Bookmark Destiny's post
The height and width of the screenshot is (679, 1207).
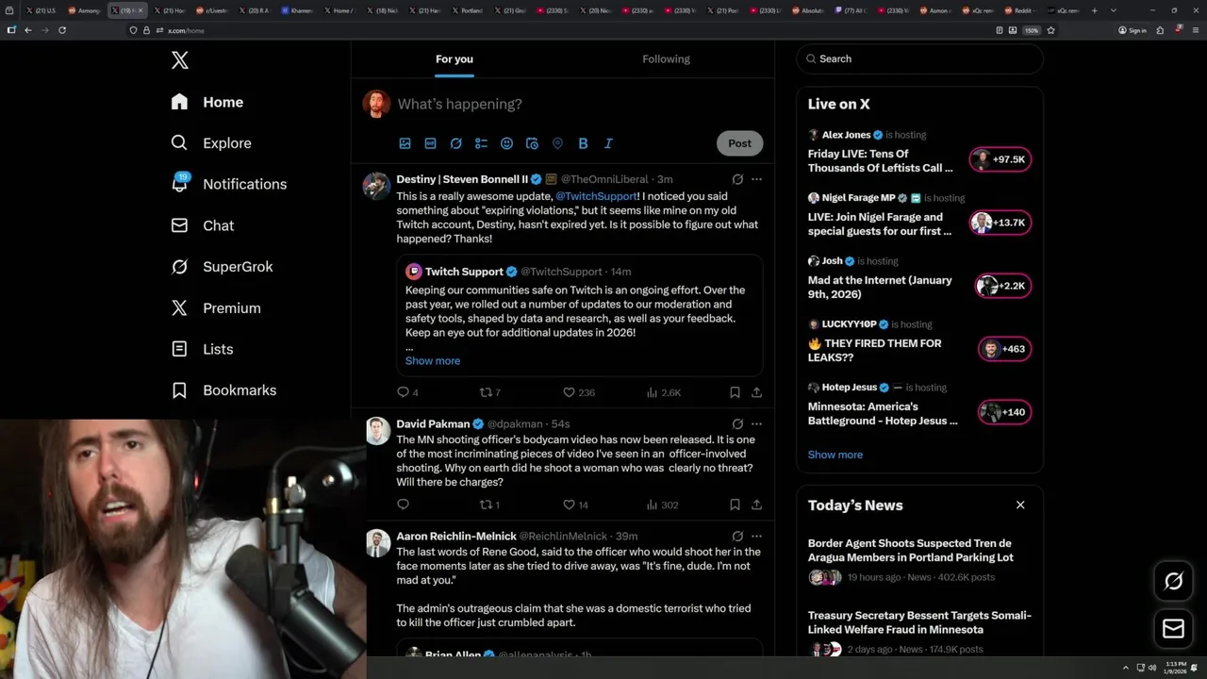(x=735, y=392)
